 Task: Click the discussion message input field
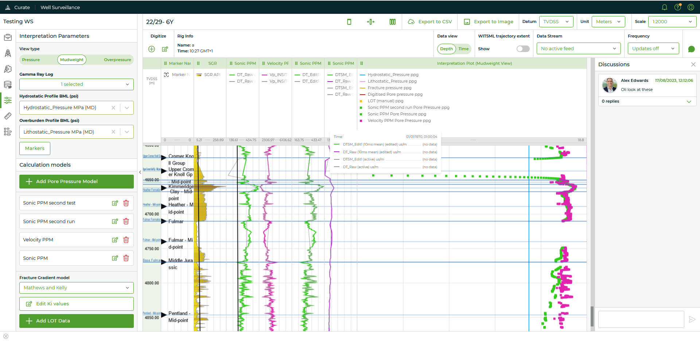click(x=641, y=320)
